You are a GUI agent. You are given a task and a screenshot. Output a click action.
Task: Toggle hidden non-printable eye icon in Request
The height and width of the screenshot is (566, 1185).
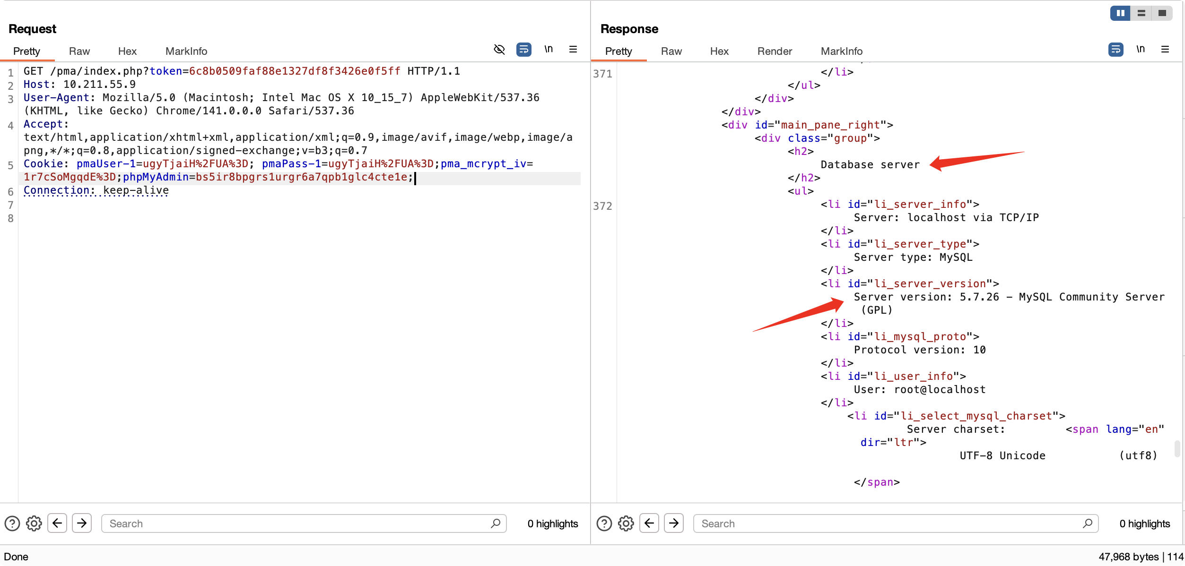coord(499,50)
